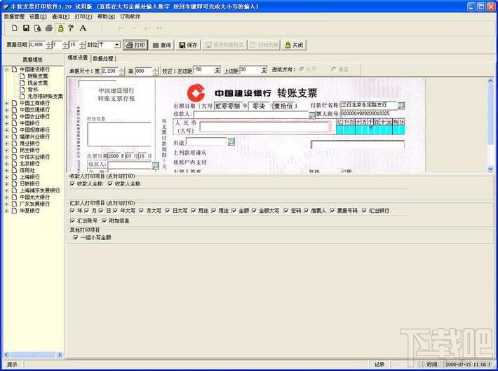Click the 左边距 spinner arrows
This screenshot has width=498, height=371.
pyautogui.click(x=217, y=70)
